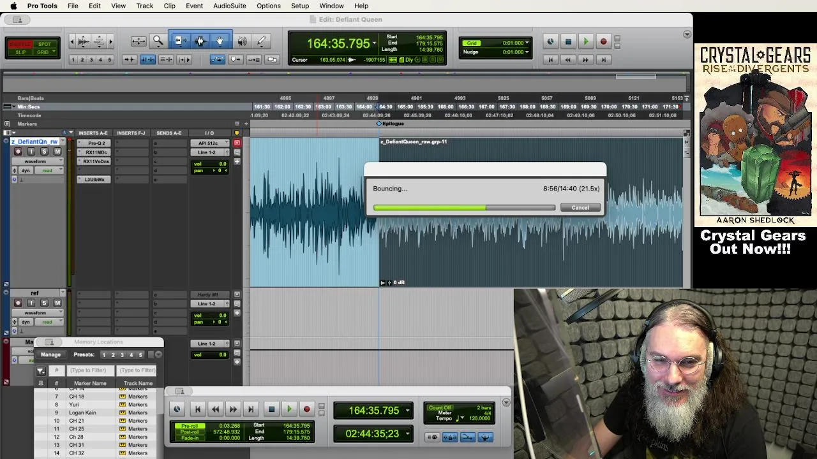Click Fast Forward in floating transport

tap(233, 409)
